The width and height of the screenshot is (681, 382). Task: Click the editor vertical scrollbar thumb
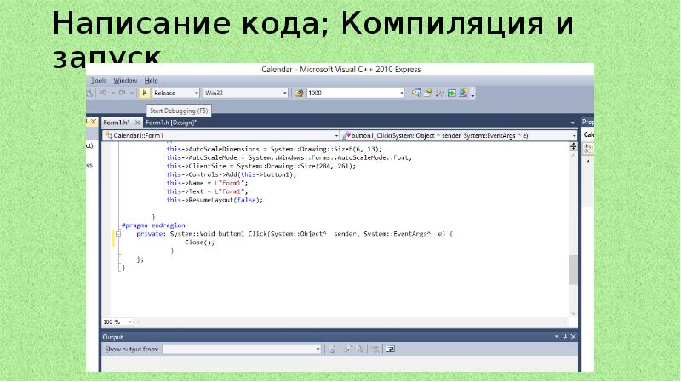click(573, 270)
